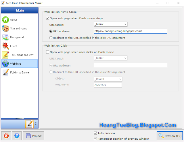Click the Publish to Banner label
The image size is (184, 142).
[x=20, y=72]
